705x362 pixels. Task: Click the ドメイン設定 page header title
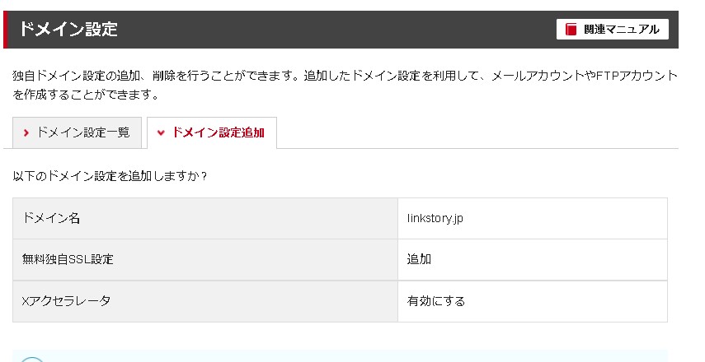click(x=68, y=30)
